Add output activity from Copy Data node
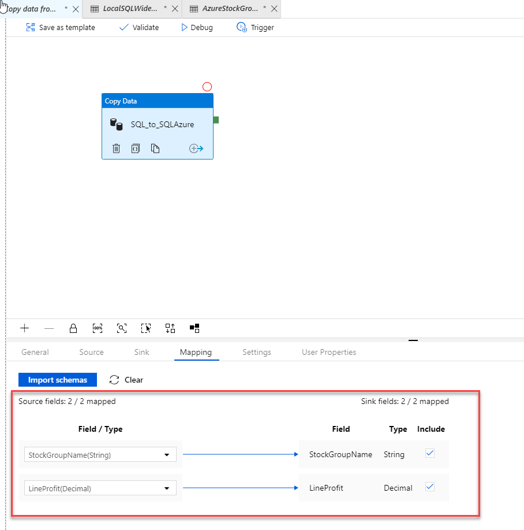Image resolution: width=524 pixels, height=530 pixels. click(x=196, y=149)
